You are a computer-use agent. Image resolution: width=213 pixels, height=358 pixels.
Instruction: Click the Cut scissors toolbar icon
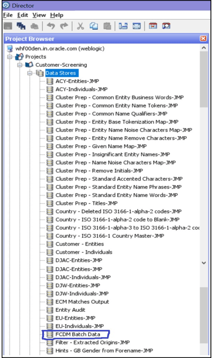(80, 26)
